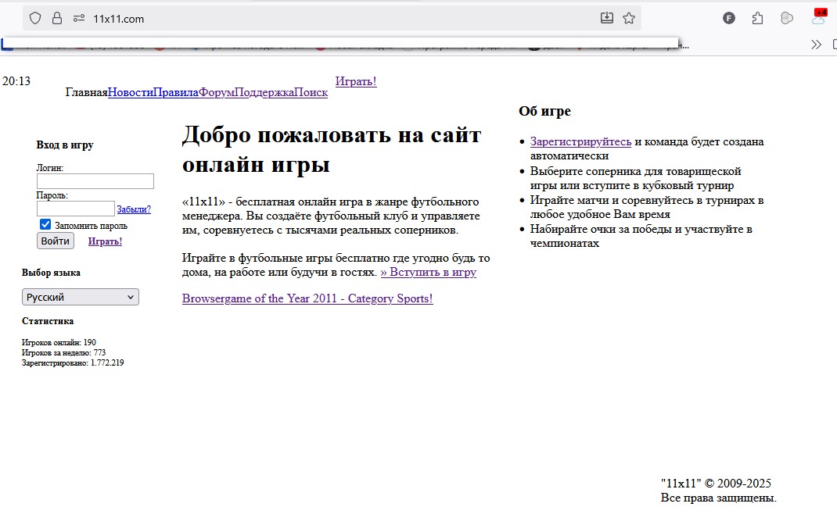Bookmark this page with star icon
Image resolution: width=837 pixels, height=507 pixels.
coord(629,18)
